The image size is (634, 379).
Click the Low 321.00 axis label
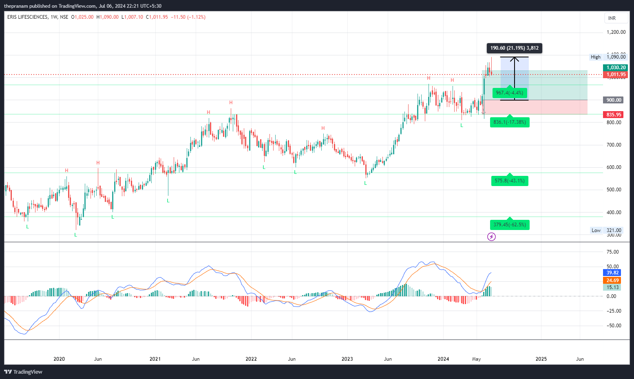606,230
